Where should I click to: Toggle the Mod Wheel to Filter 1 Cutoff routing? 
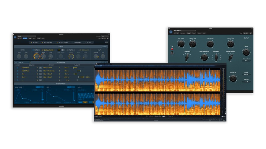(x=17, y=68)
